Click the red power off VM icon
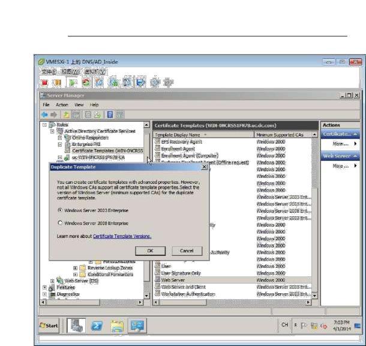The height and width of the screenshot is (346, 366). tap(44, 83)
